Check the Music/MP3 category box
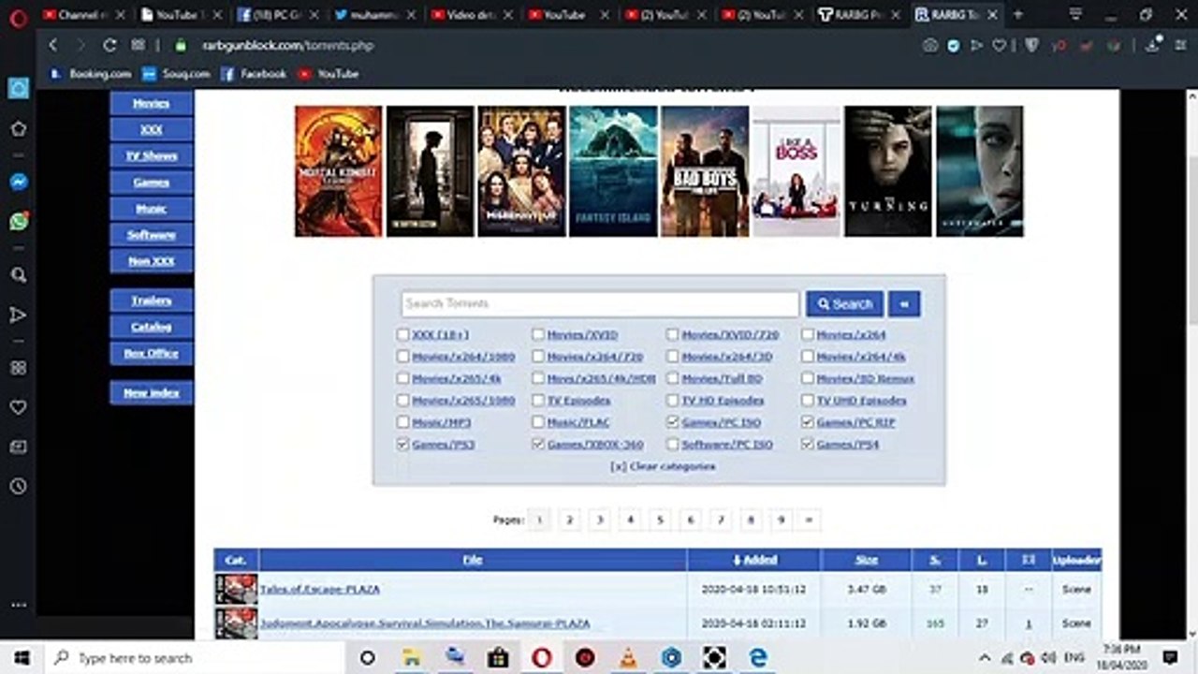Image resolution: width=1198 pixels, height=674 pixels. (402, 422)
